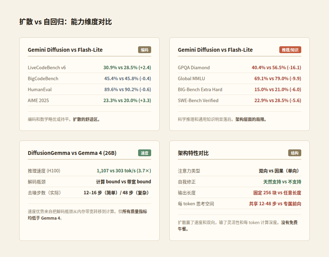Click the value 15.0% vs 21.0% (-6.0)

click(278, 89)
